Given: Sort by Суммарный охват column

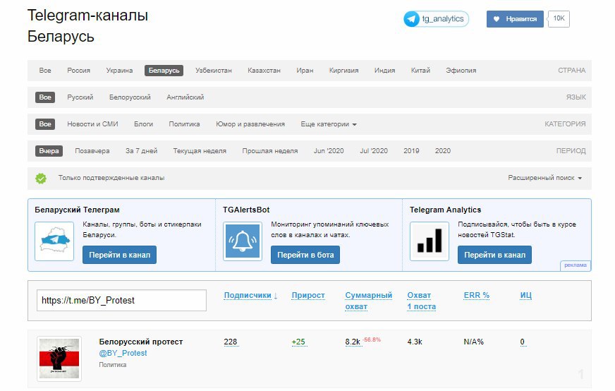Looking at the screenshot, I should [368, 301].
